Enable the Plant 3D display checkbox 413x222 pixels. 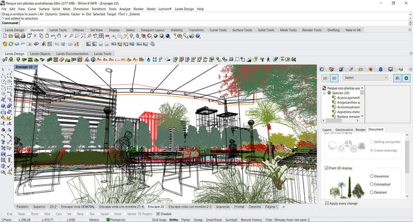coord(327,168)
